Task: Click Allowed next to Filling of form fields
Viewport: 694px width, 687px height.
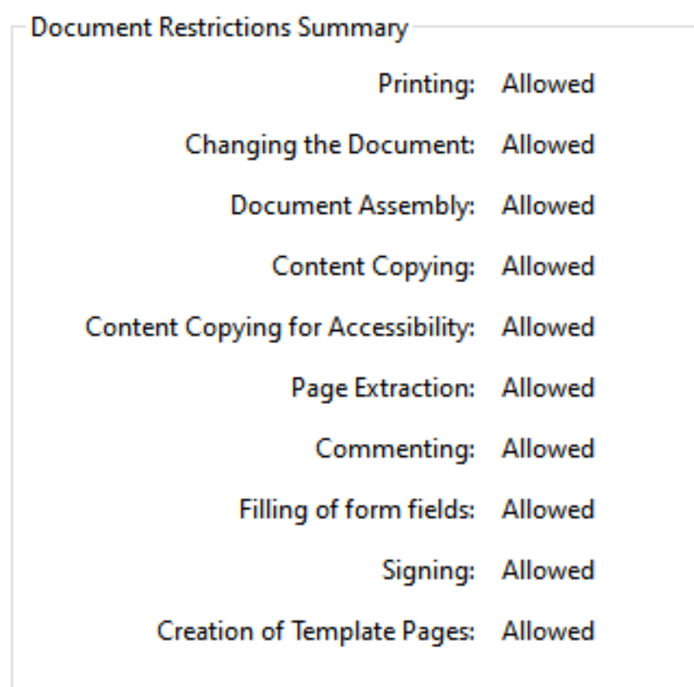Action: pyautogui.click(x=548, y=509)
